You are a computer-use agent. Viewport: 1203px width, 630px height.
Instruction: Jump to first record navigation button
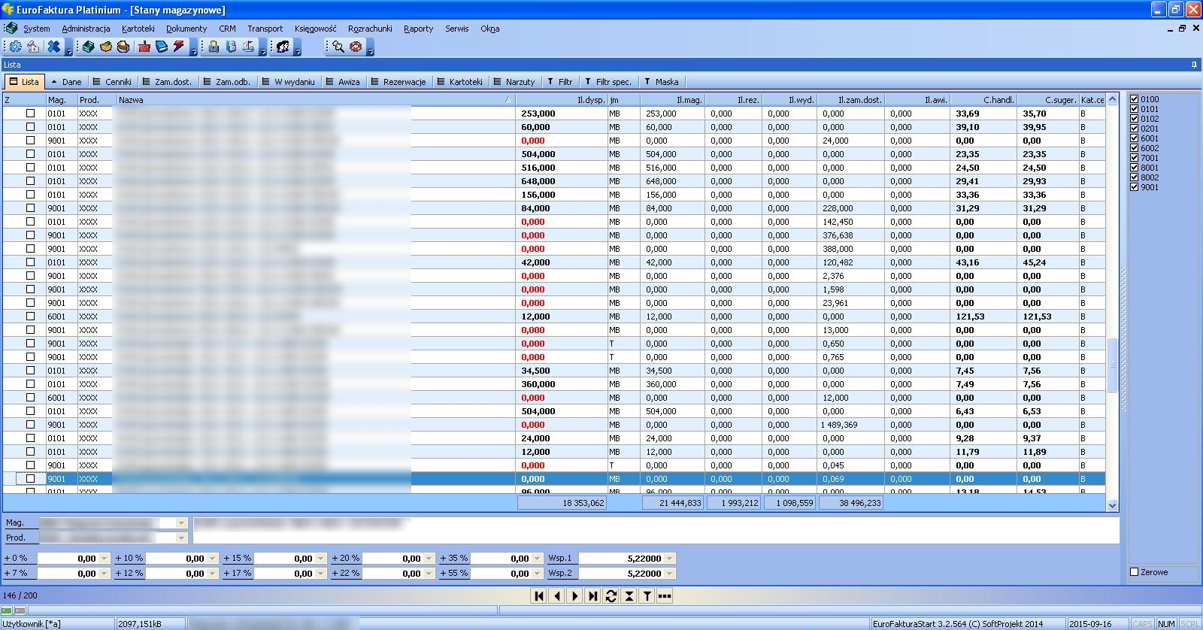click(x=538, y=596)
